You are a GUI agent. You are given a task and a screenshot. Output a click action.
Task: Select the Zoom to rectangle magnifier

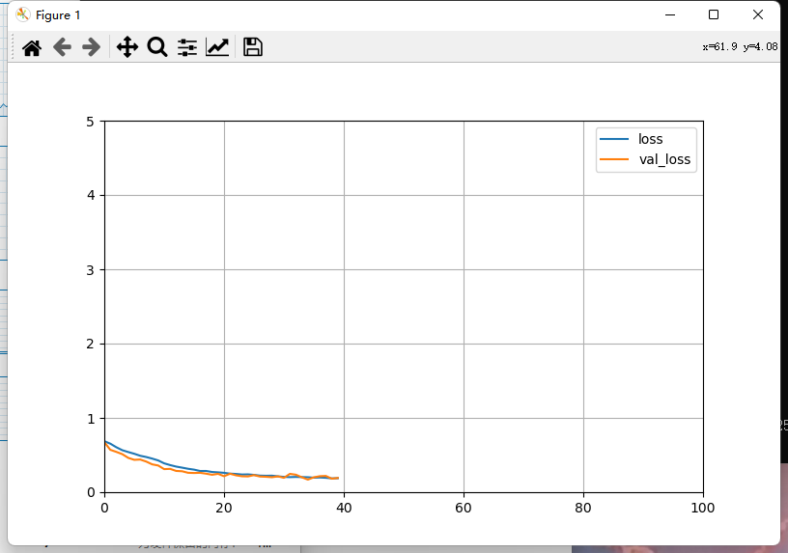pyautogui.click(x=156, y=47)
